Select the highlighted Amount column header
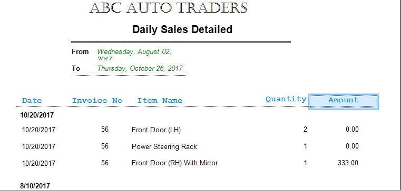401x191 pixels. (x=344, y=102)
